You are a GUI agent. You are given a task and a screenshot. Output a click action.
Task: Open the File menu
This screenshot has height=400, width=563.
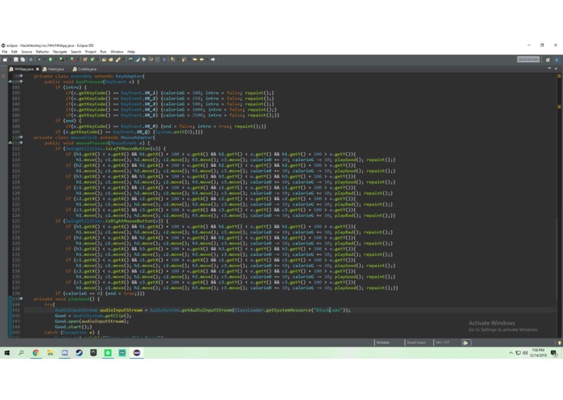tap(5, 52)
